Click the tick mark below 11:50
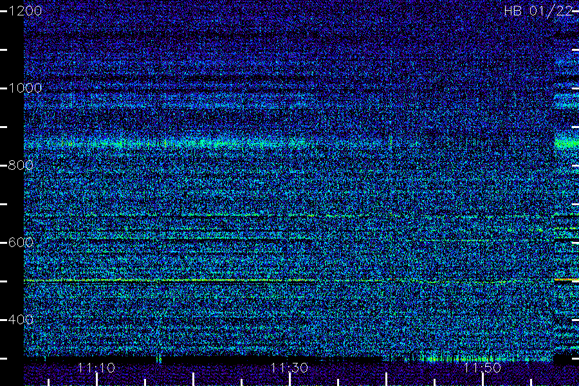Image resolution: width=579 pixels, height=386 pixels. point(482,380)
